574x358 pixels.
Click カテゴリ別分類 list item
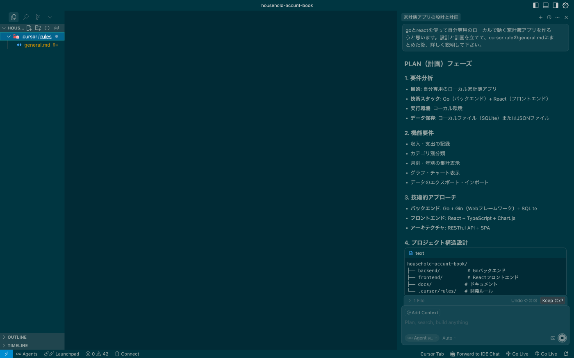pyautogui.click(x=428, y=153)
